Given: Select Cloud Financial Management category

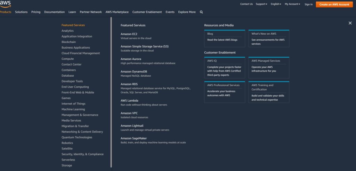Looking at the screenshot, I should pyautogui.click(x=81, y=53).
